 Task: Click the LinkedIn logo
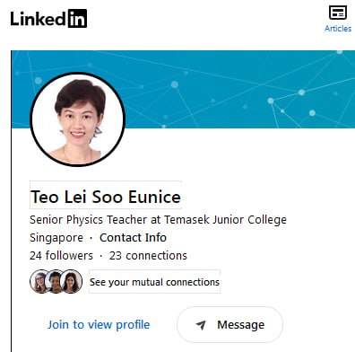coord(48,19)
